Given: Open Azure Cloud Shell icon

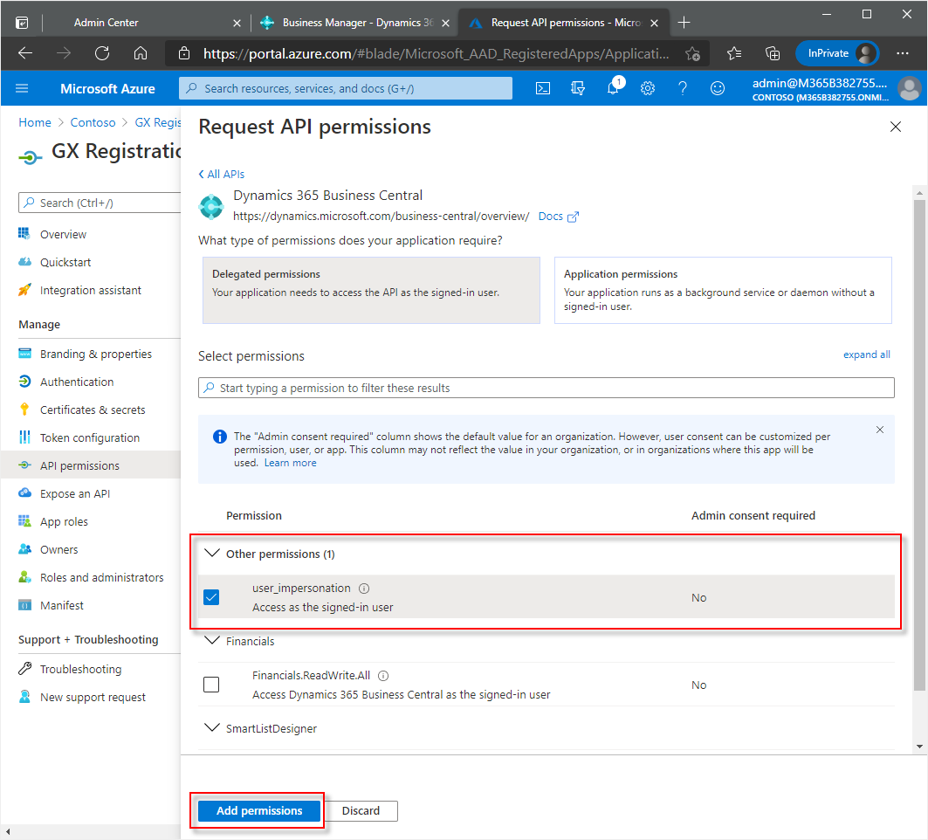Looking at the screenshot, I should point(543,88).
